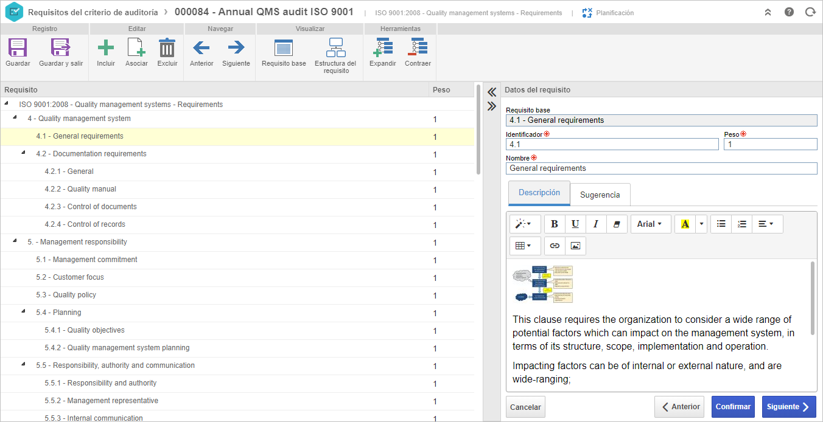823x422 pixels.
Task: Click the Cancelar button
Action: tap(525, 407)
